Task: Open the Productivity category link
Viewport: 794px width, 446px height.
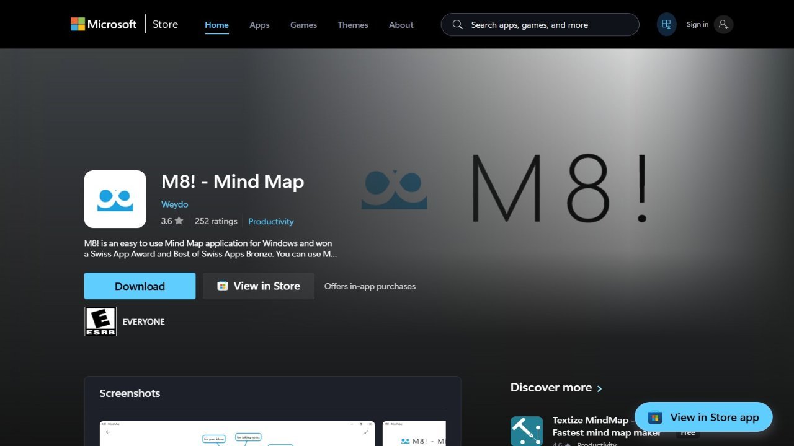Action: click(x=271, y=221)
